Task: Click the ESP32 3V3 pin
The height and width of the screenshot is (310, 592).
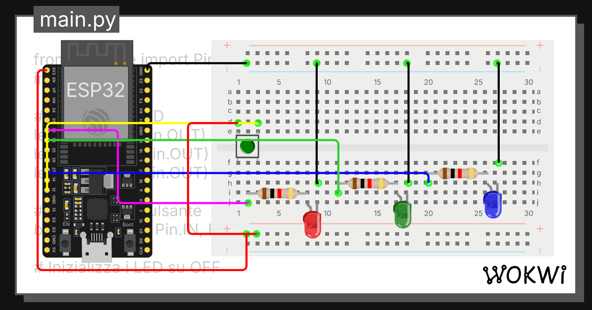Action: click(47, 70)
